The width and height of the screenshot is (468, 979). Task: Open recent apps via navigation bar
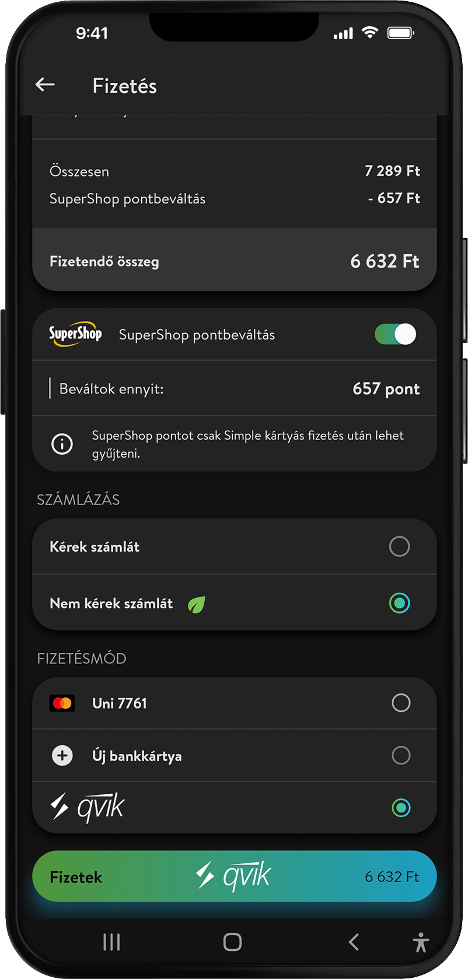111,942
